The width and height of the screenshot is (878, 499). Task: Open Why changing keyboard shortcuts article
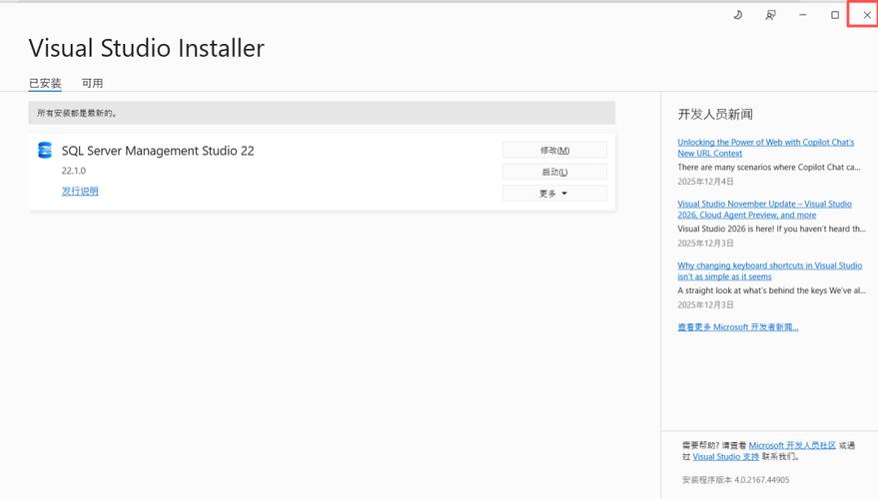[769, 270]
